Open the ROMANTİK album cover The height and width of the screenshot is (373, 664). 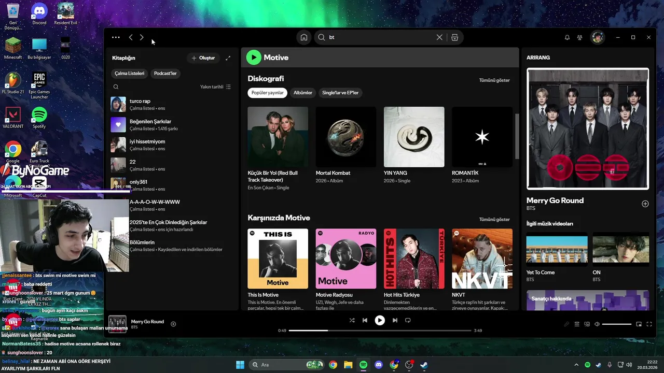482,137
